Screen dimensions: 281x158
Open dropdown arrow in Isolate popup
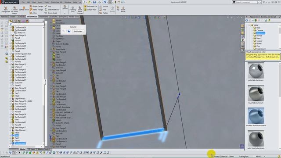coord(66,31)
